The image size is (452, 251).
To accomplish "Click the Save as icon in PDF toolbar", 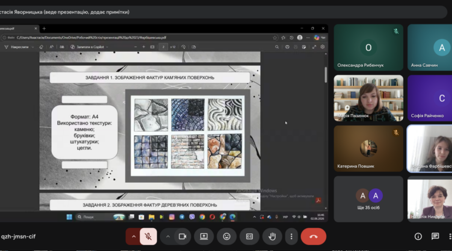I will [304, 47].
